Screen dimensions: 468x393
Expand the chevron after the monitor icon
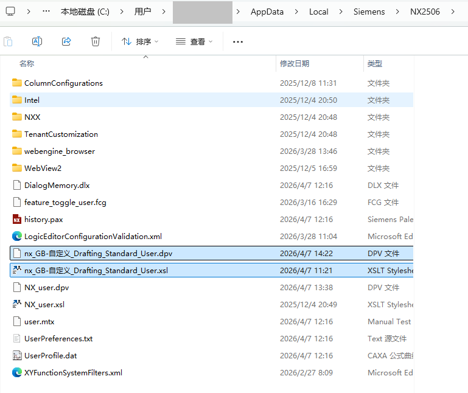(29, 12)
